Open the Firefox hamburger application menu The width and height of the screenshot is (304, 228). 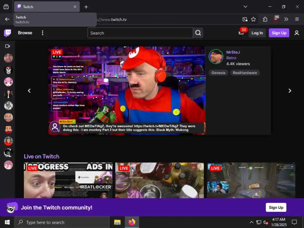coord(297,19)
